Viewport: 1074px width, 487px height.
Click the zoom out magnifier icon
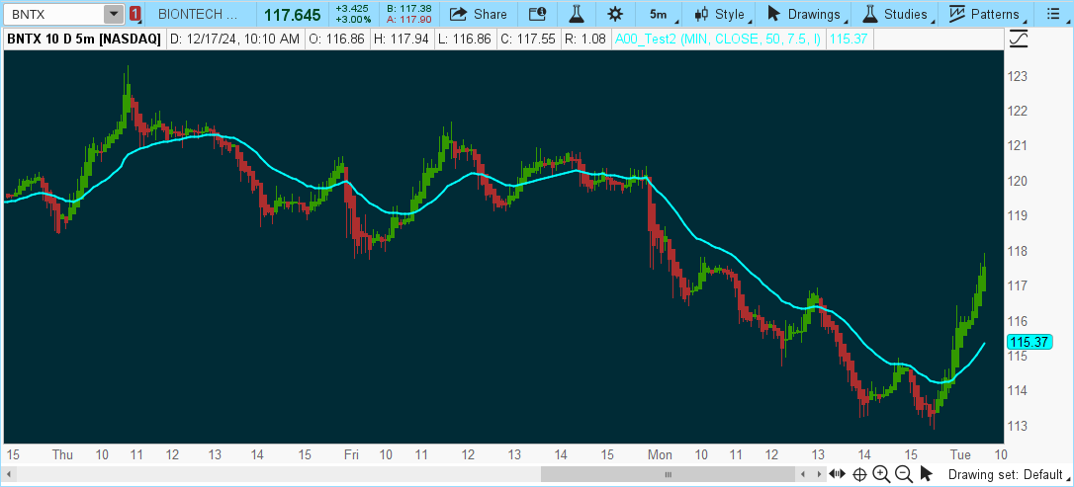pyautogui.click(x=904, y=475)
